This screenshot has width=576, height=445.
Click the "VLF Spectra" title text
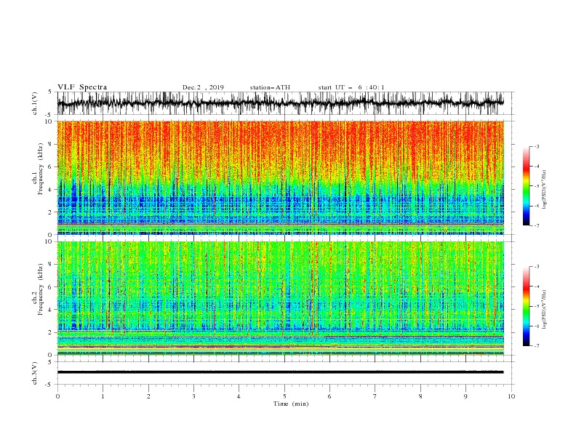[x=82, y=87]
